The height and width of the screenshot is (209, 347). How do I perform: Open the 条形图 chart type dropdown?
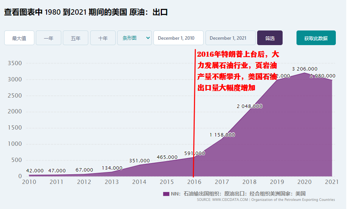point(135,38)
